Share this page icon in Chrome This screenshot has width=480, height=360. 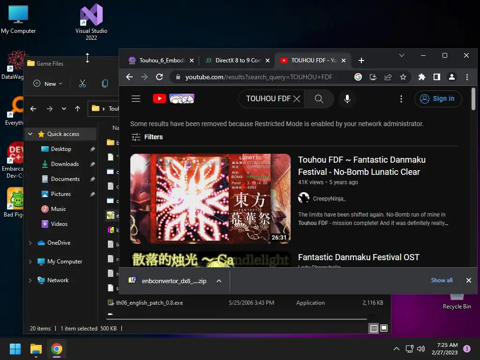point(388,77)
